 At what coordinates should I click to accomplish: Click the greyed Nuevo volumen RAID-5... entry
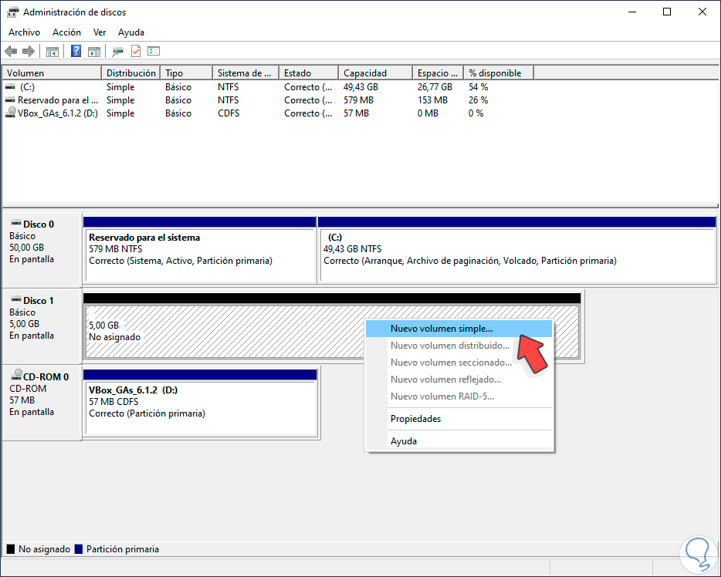click(459, 396)
